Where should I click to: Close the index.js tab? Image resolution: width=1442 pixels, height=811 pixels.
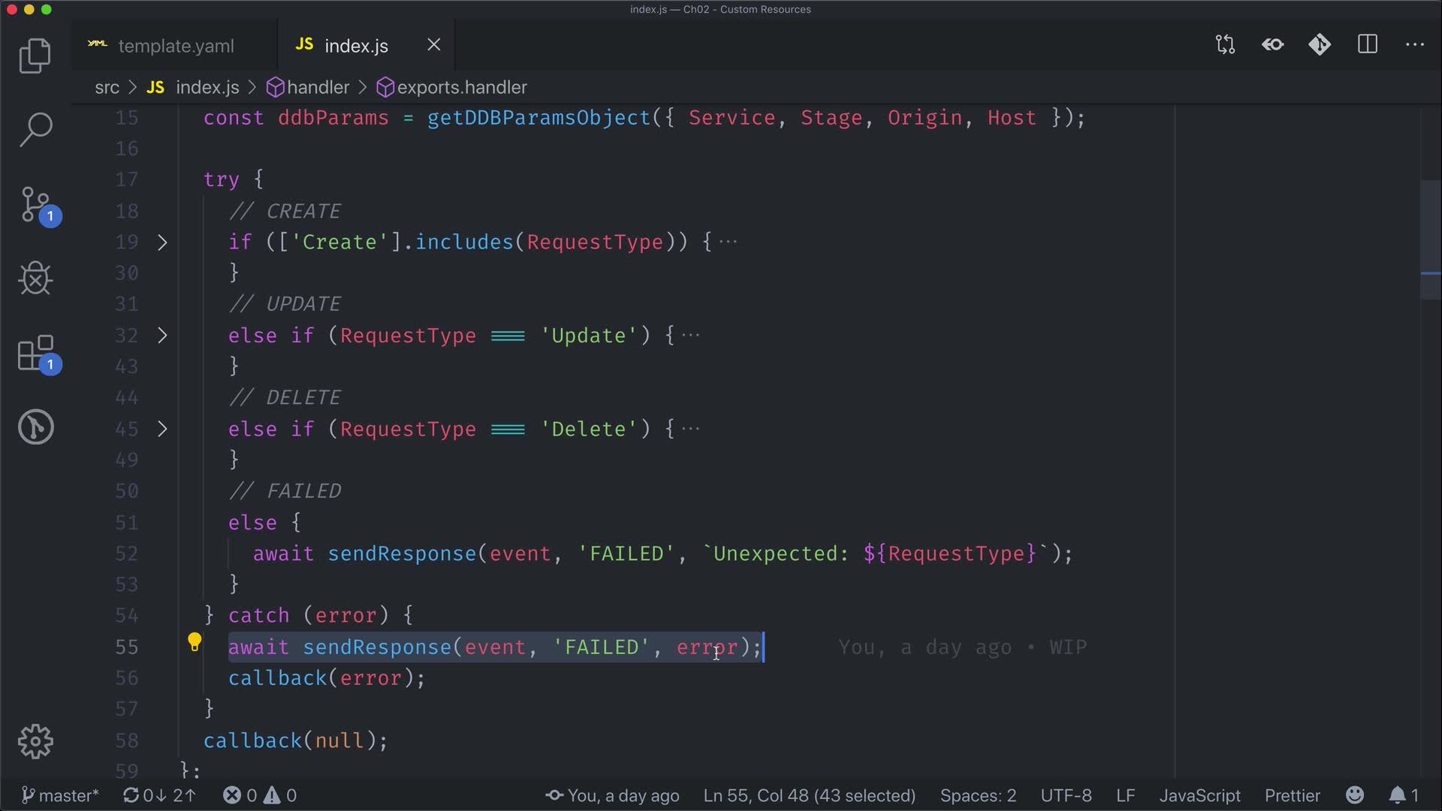click(434, 45)
